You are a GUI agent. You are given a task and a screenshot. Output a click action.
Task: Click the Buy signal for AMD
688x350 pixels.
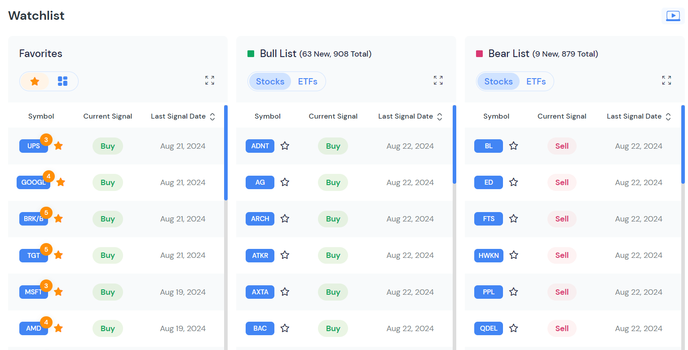point(108,328)
